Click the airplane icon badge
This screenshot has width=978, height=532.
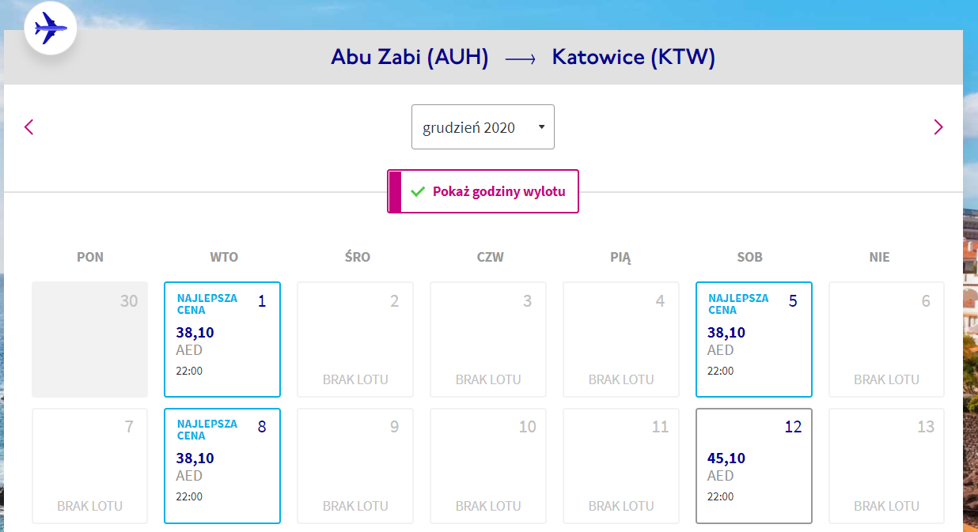(50, 29)
